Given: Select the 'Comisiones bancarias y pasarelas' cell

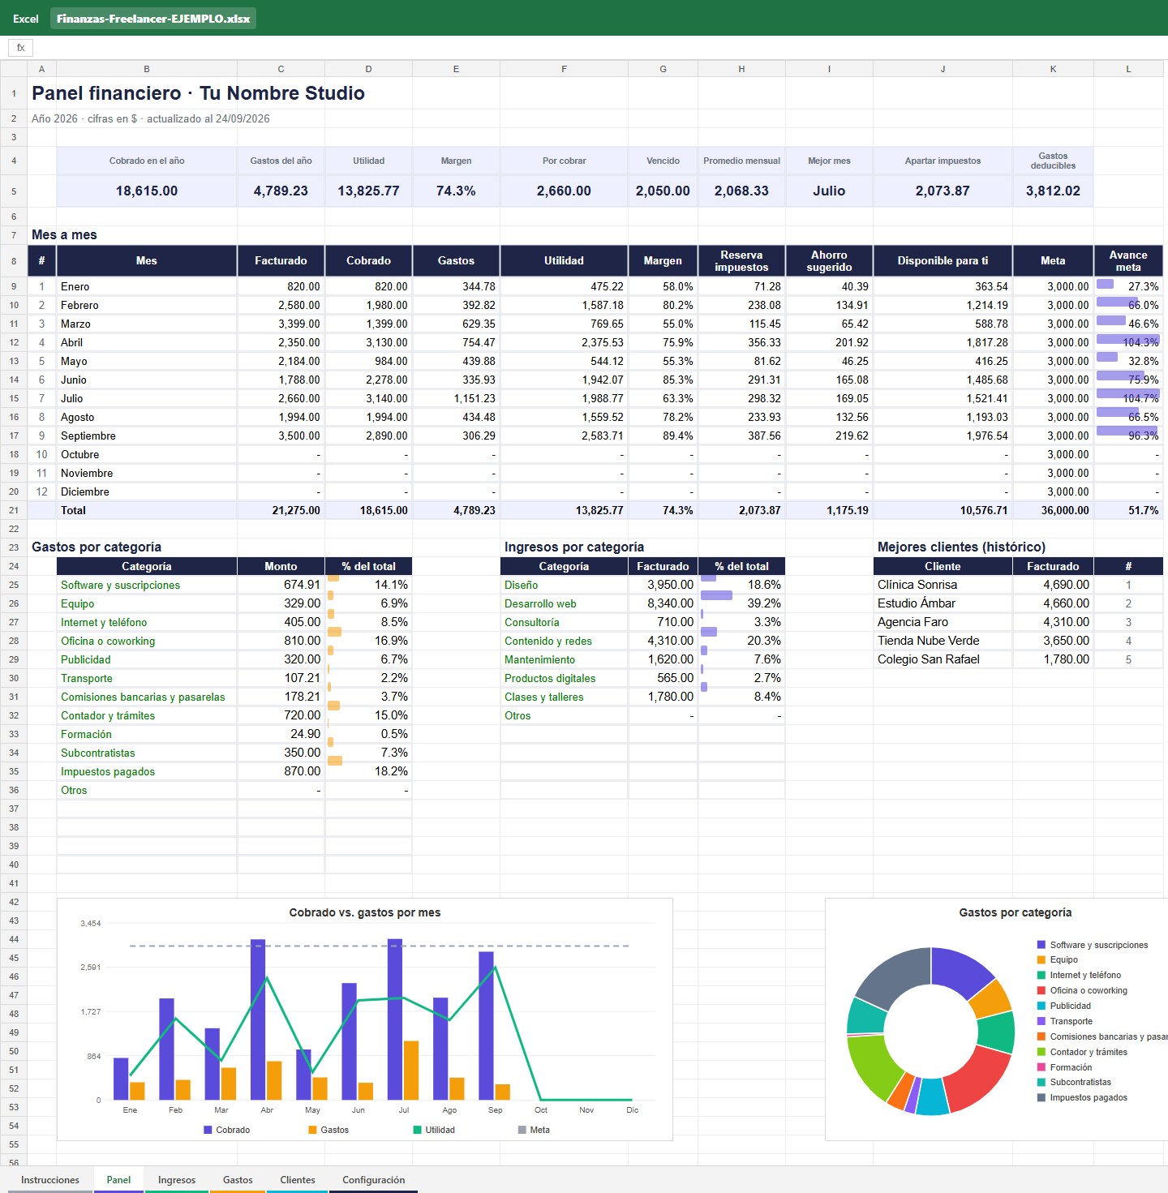Looking at the screenshot, I should (147, 697).
